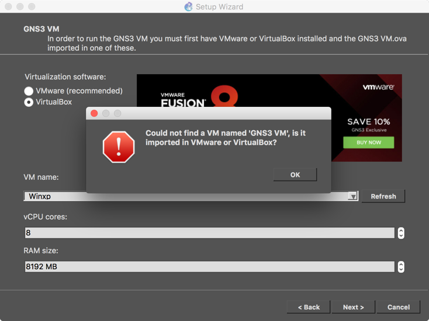Proceed with the Next button
The width and height of the screenshot is (429, 321).
(353, 307)
